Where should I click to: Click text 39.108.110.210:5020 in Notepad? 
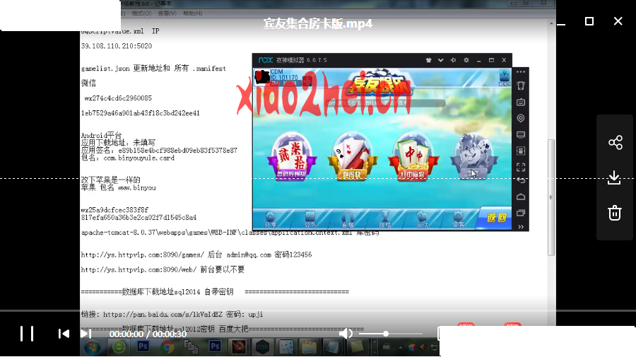coord(117,46)
